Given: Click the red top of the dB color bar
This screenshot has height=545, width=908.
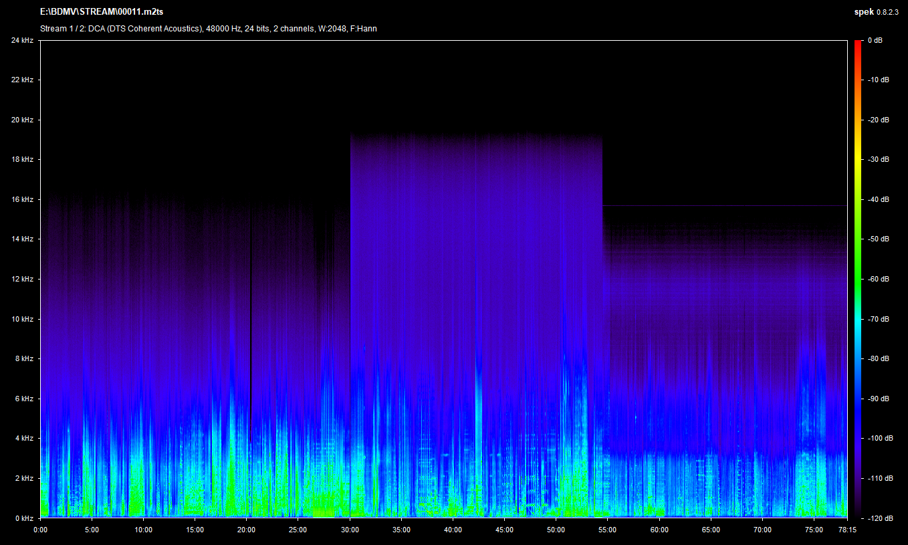Looking at the screenshot, I should pyautogui.click(x=858, y=43).
